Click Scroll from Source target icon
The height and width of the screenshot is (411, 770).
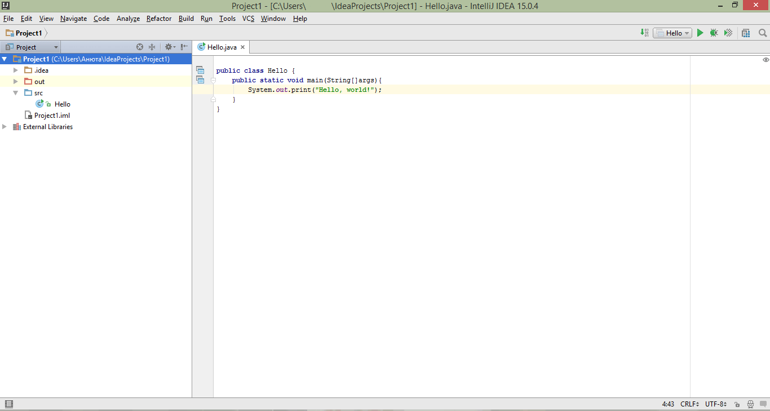140,47
